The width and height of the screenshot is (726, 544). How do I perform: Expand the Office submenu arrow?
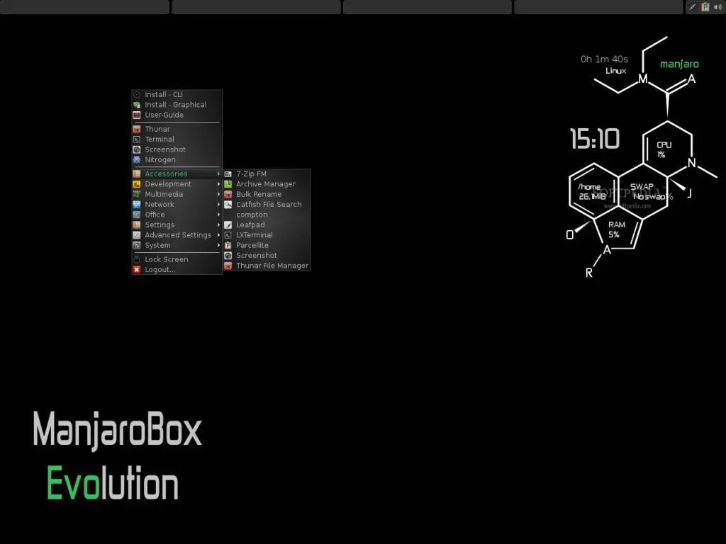click(218, 215)
